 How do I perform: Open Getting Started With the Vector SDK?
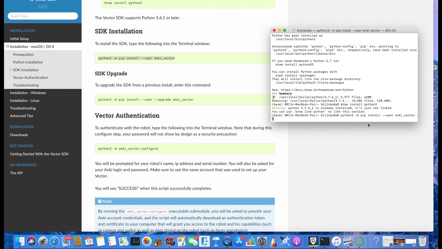point(39,154)
